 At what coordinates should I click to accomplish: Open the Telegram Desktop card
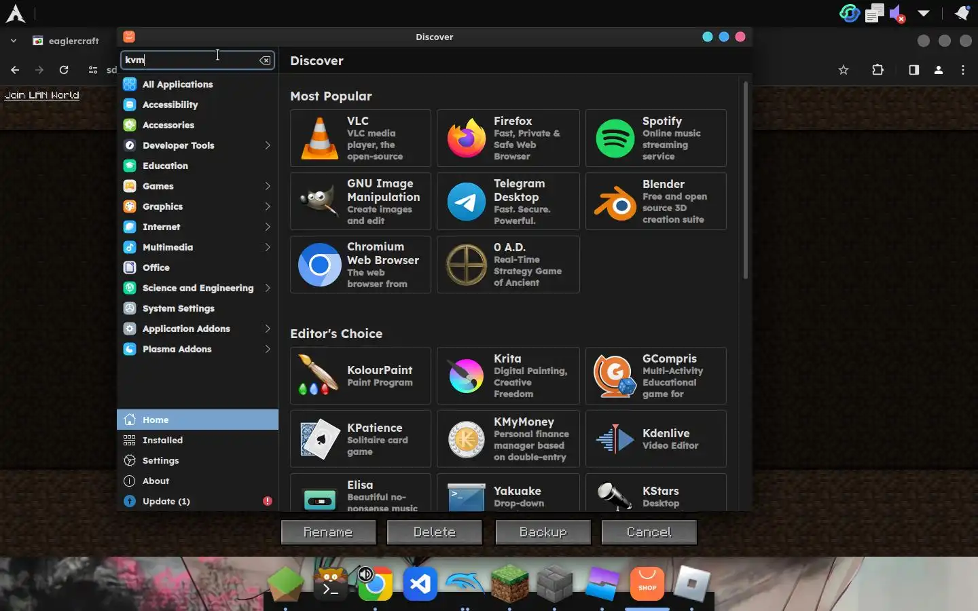(508, 201)
